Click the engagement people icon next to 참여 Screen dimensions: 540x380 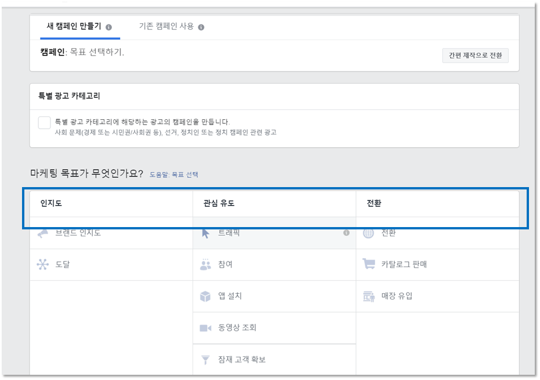click(x=205, y=265)
